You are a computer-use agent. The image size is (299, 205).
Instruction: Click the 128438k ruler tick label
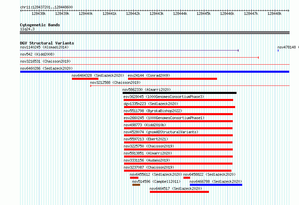point(39,13)
